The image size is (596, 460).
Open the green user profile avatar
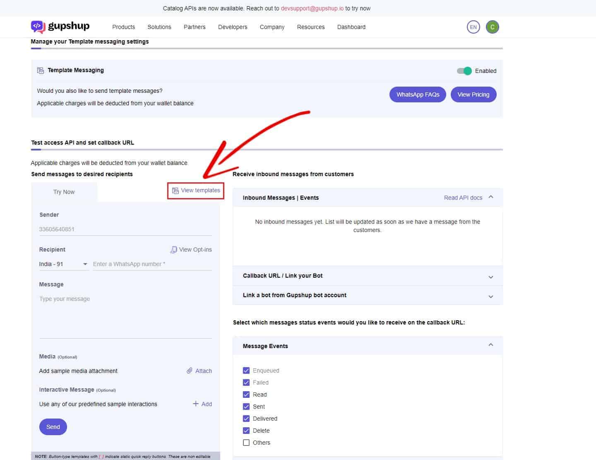coord(492,27)
